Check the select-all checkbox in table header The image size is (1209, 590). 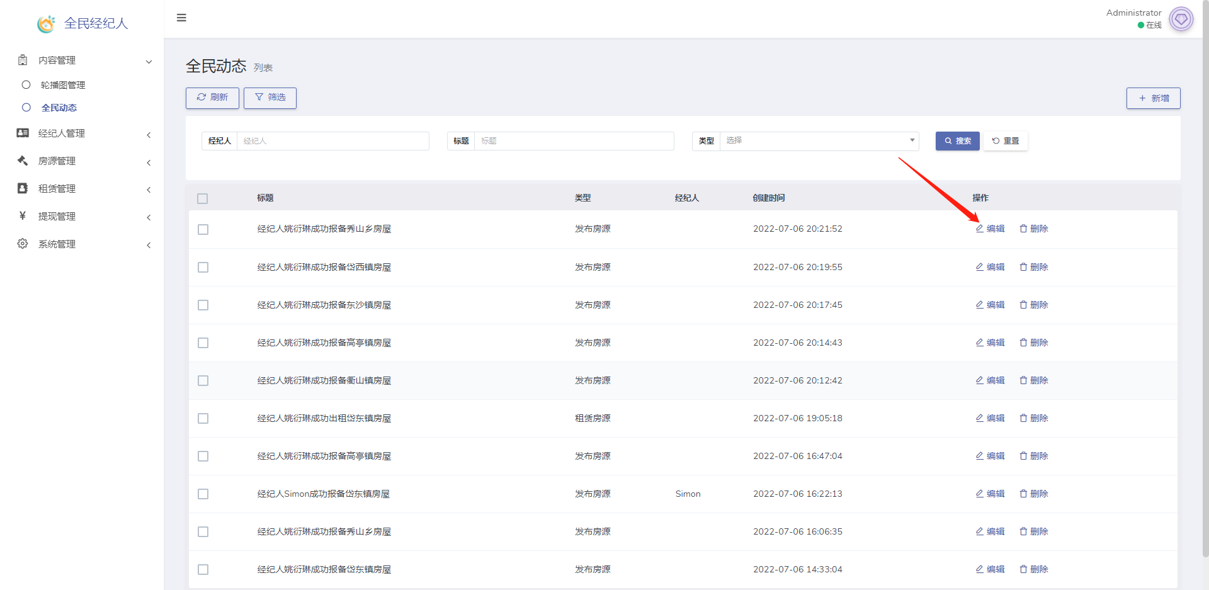click(x=202, y=199)
